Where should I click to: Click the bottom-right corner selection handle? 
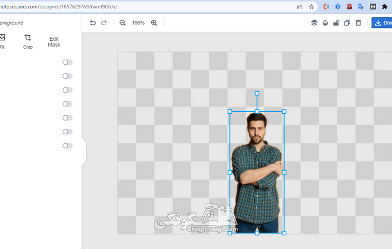pos(284,233)
